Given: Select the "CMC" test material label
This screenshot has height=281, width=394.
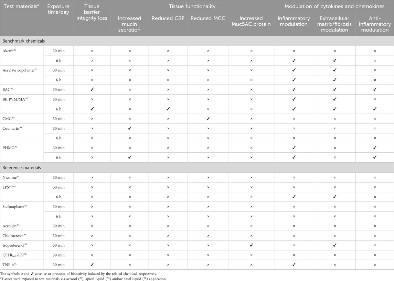Looking at the screenshot, I should (x=9, y=119).
